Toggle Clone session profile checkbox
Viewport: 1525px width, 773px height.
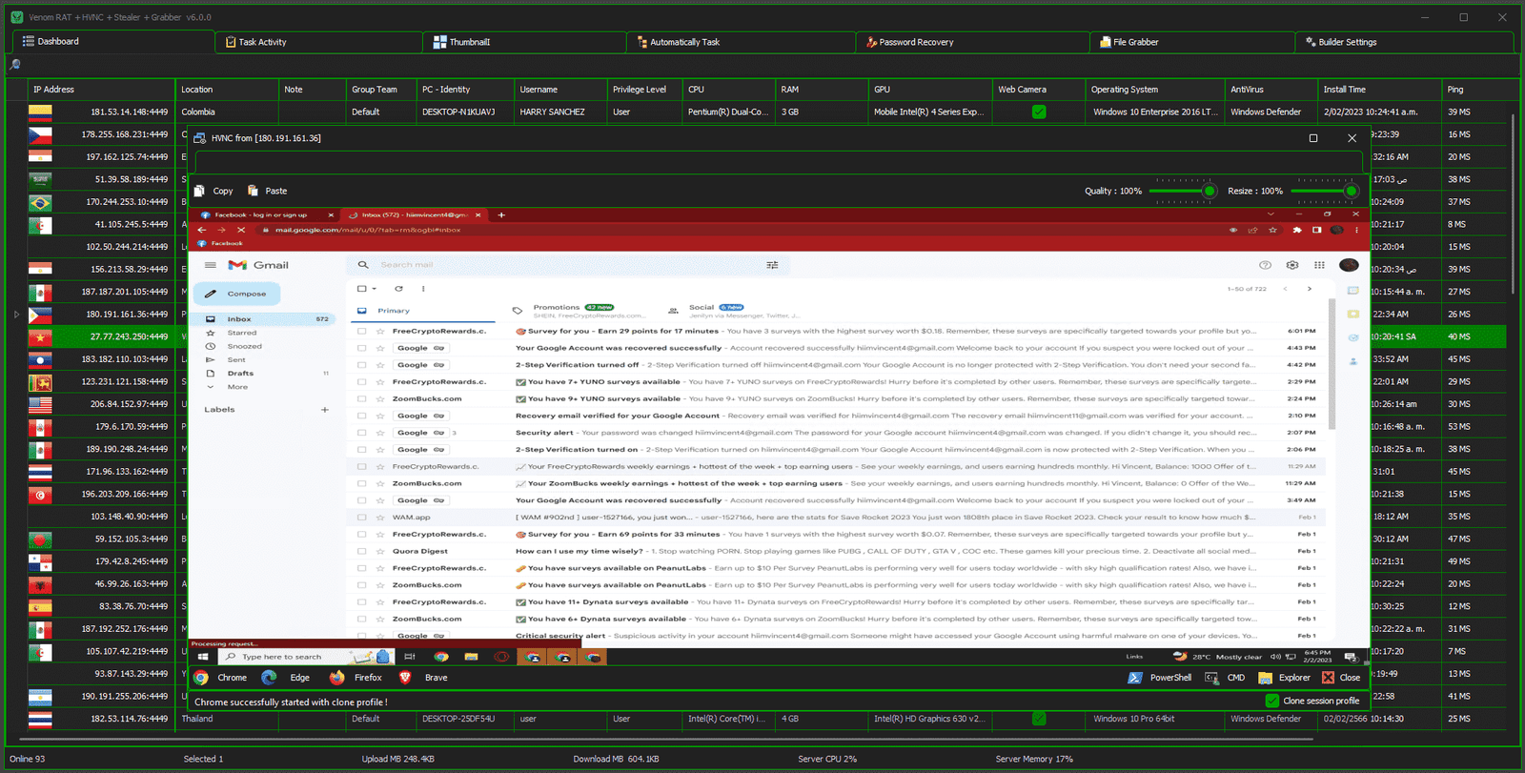[x=1271, y=701]
